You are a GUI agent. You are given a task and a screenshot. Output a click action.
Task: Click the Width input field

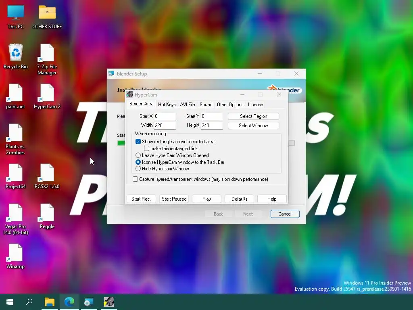click(165, 126)
